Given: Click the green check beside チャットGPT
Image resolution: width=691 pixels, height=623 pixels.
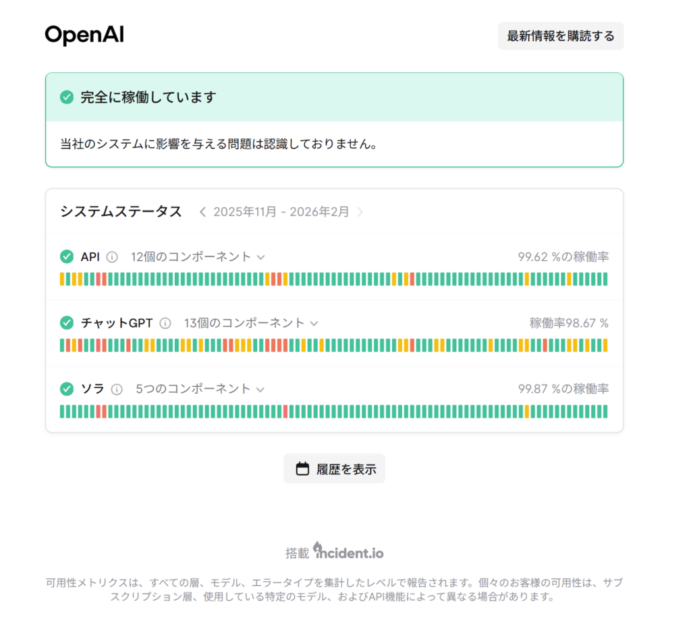Looking at the screenshot, I should click(x=66, y=323).
